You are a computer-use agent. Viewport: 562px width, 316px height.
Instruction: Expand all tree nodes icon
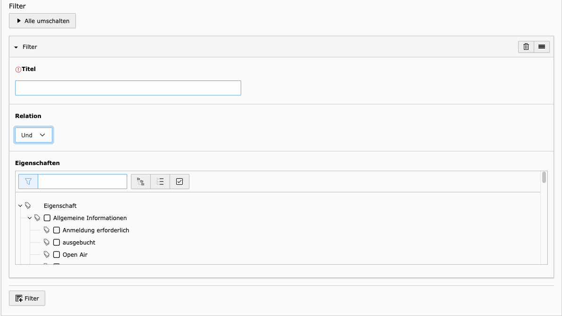click(140, 182)
